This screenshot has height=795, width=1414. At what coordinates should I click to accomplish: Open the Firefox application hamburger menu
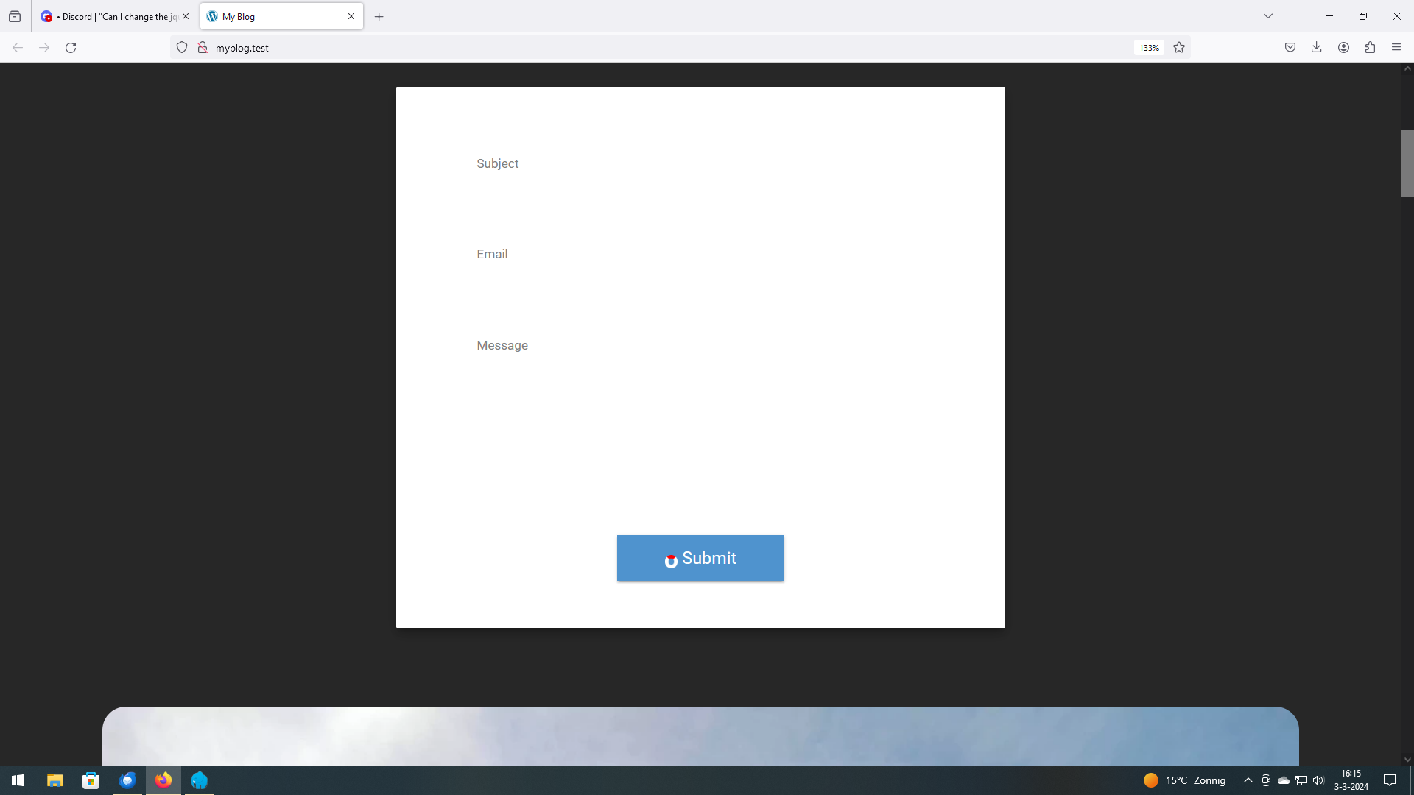[1396, 48]
